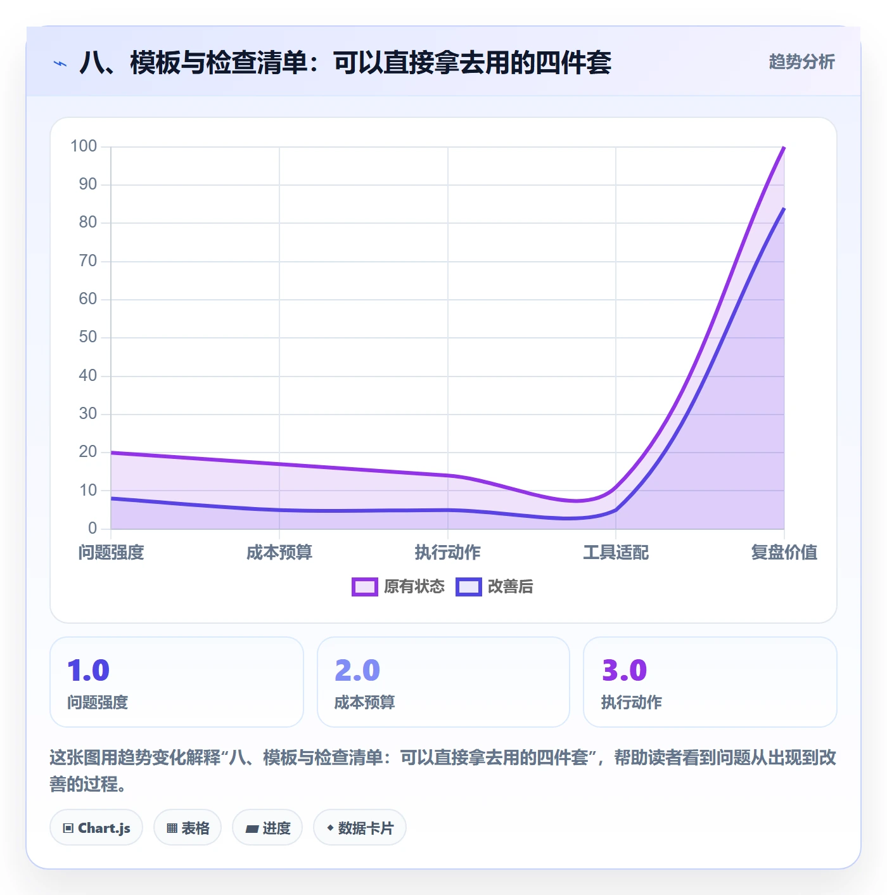Viewport: 887px width, 895px height.
Task: Click the 工具适配 axis label
Action: (616, 552)
